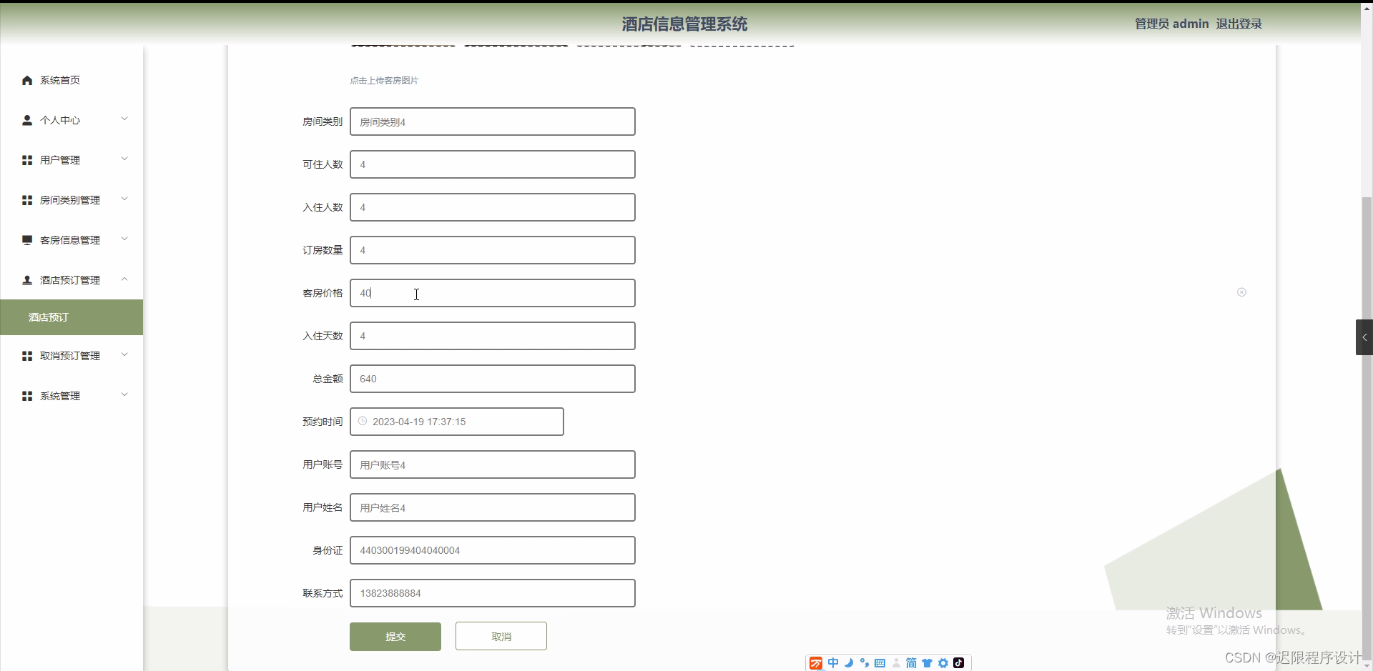Focus the 用户账号 input field
This screenshot has height=671, width=1373.
493,464
